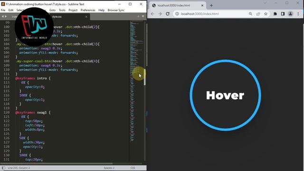Click 'opacity:0;' on line 114
The height and width of the screenshot is (171, 304).
point(35,86)
